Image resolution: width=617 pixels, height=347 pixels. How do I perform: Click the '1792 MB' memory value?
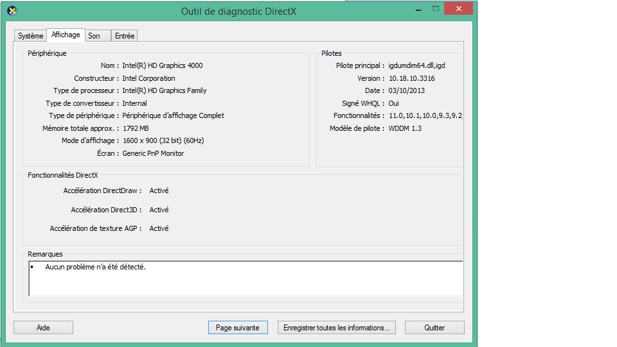(136, 128)
